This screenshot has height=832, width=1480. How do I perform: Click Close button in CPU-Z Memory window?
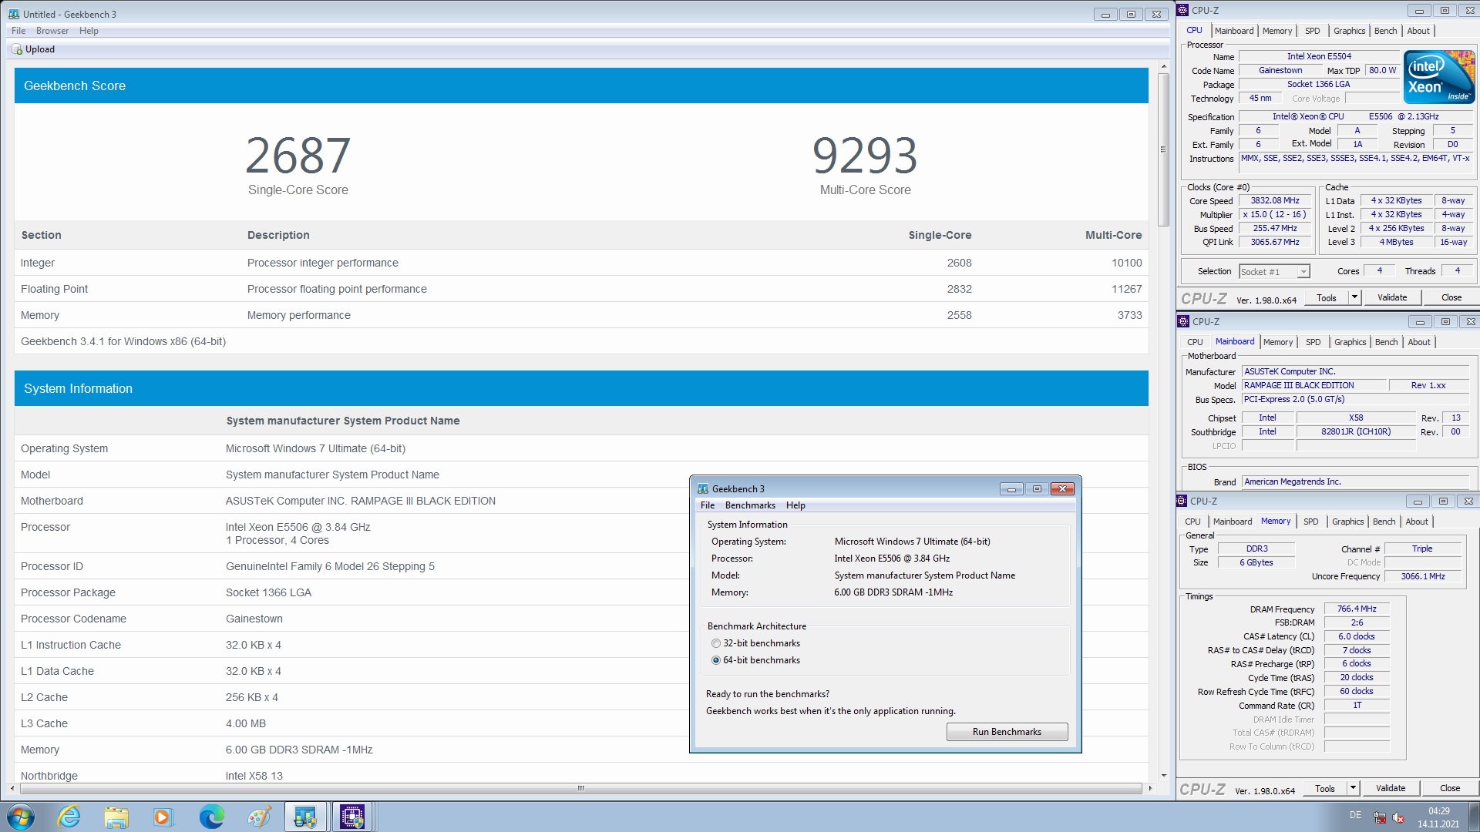1449,788
